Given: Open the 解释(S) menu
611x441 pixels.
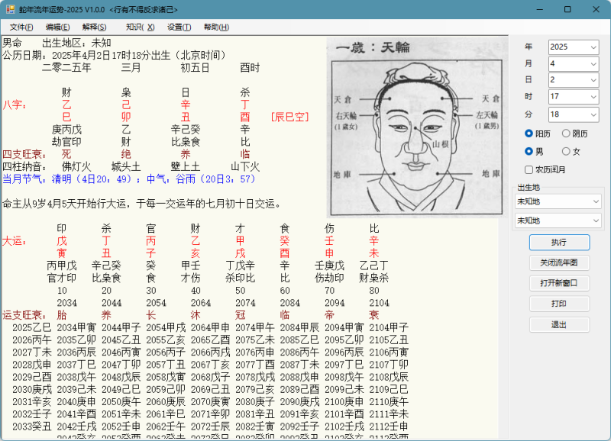Looking at the screenshot, I should coord(95,27).
